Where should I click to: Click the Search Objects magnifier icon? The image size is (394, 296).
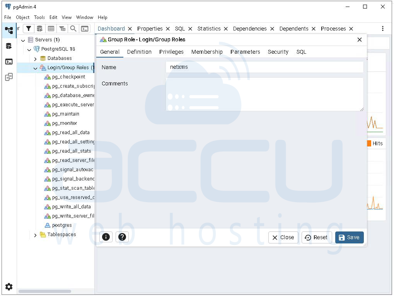pyautogui.click(x=73, y=29)
